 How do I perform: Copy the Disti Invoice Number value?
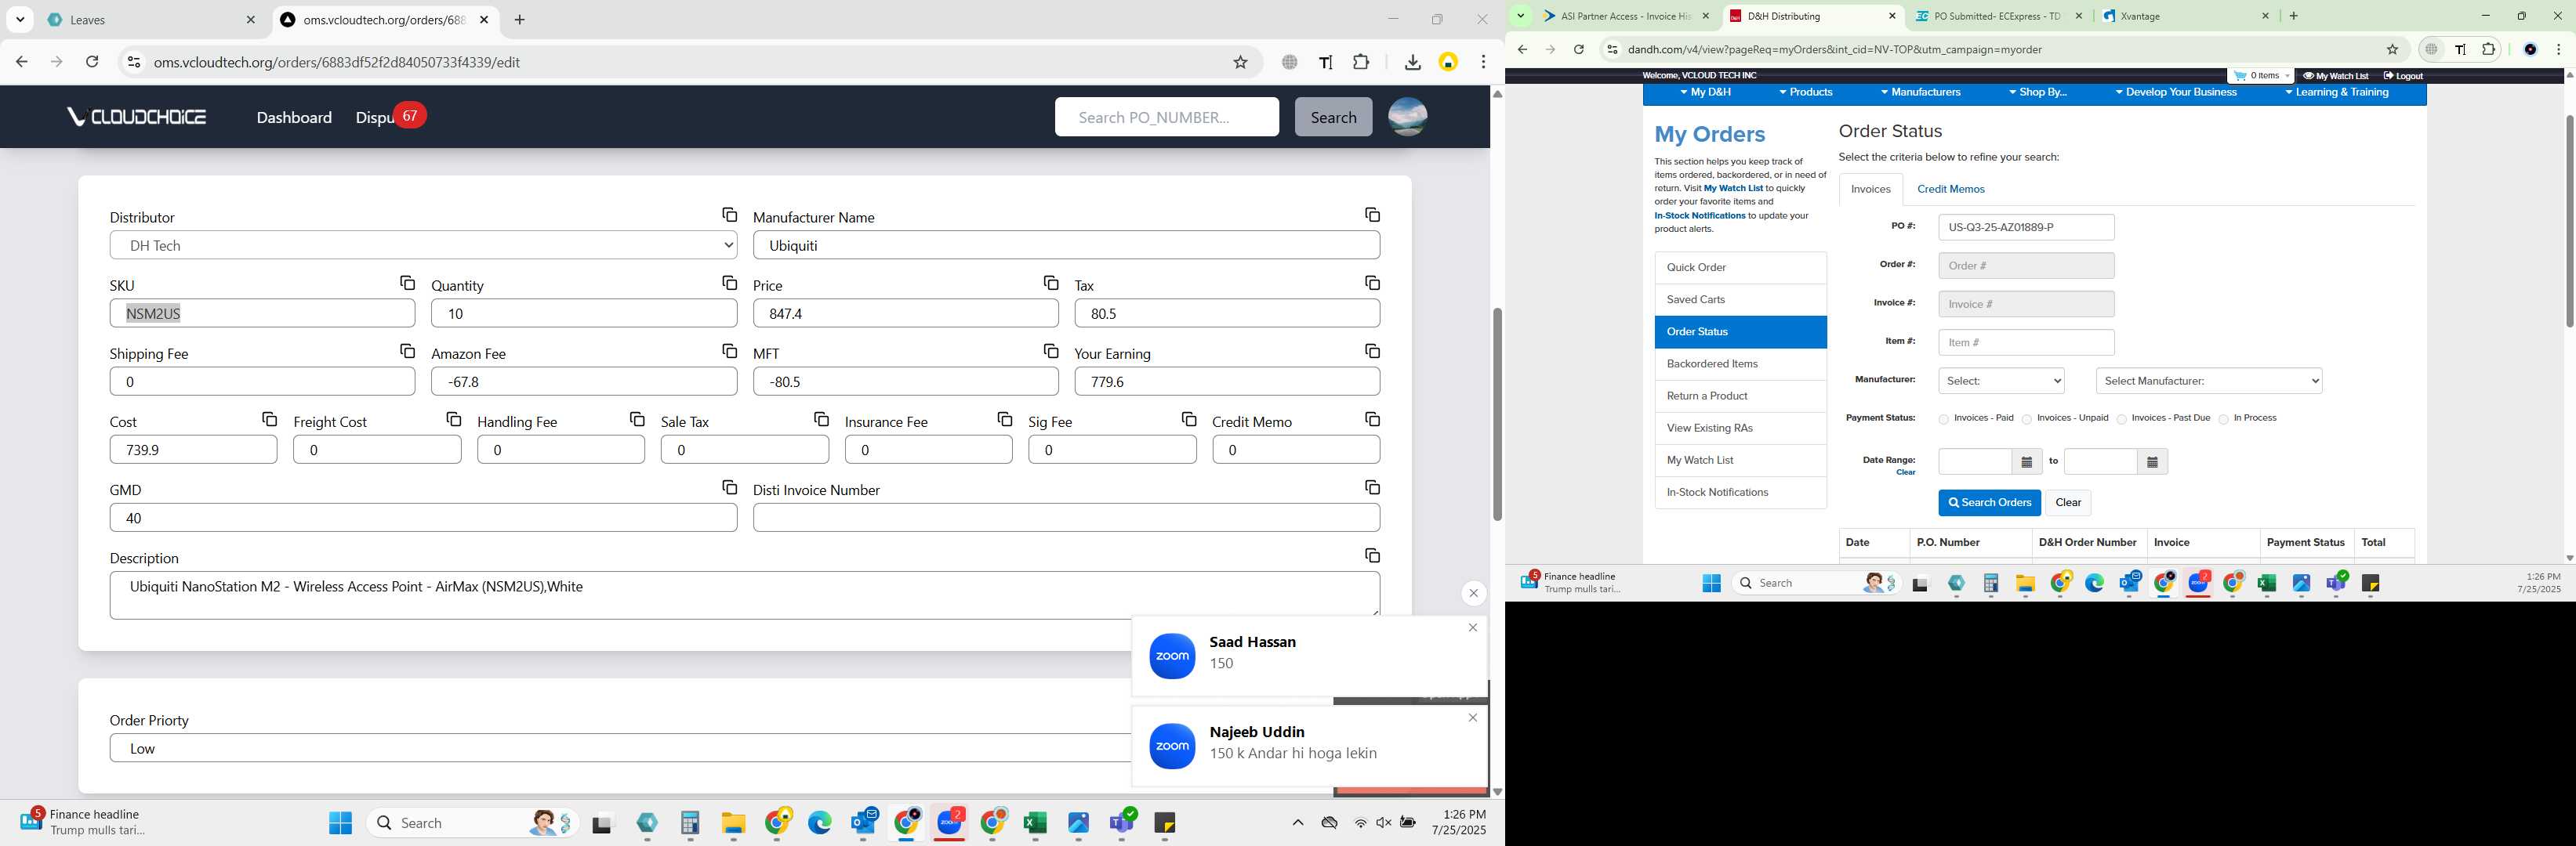(x=1372, y=486)
